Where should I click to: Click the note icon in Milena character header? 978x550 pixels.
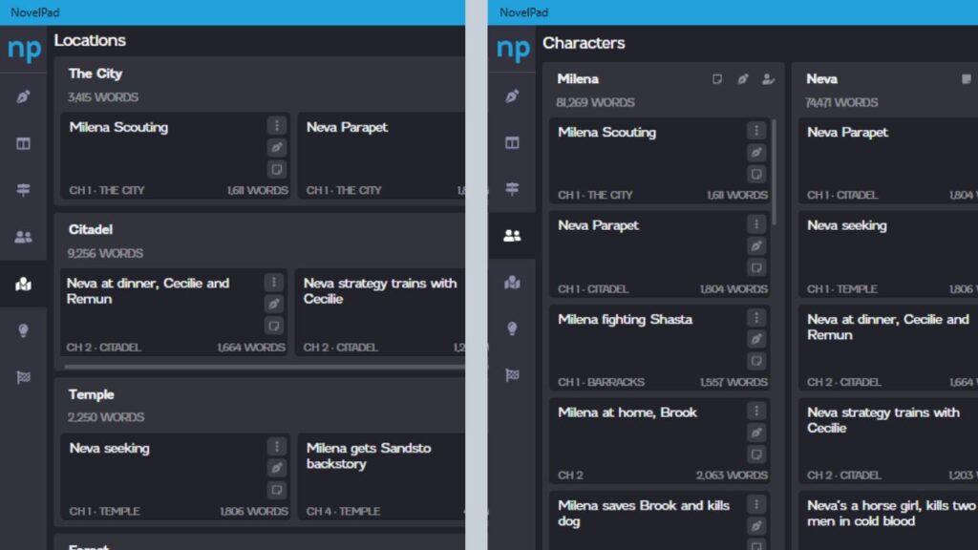pos(716,79)
